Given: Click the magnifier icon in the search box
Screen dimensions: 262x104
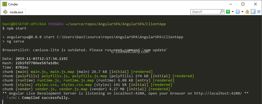Looking at the screenshot, I should tap(222, 12).
